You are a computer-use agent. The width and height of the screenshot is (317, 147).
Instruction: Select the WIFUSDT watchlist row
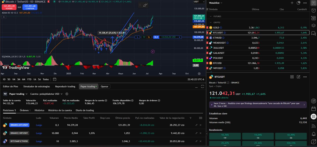258,68
